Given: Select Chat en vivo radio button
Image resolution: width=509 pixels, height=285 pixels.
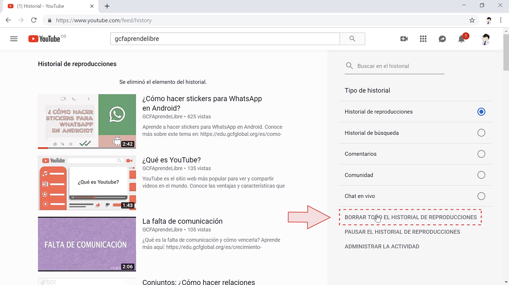Looking at the screenshot, I should pyautogui.click(x=481, y=196).
